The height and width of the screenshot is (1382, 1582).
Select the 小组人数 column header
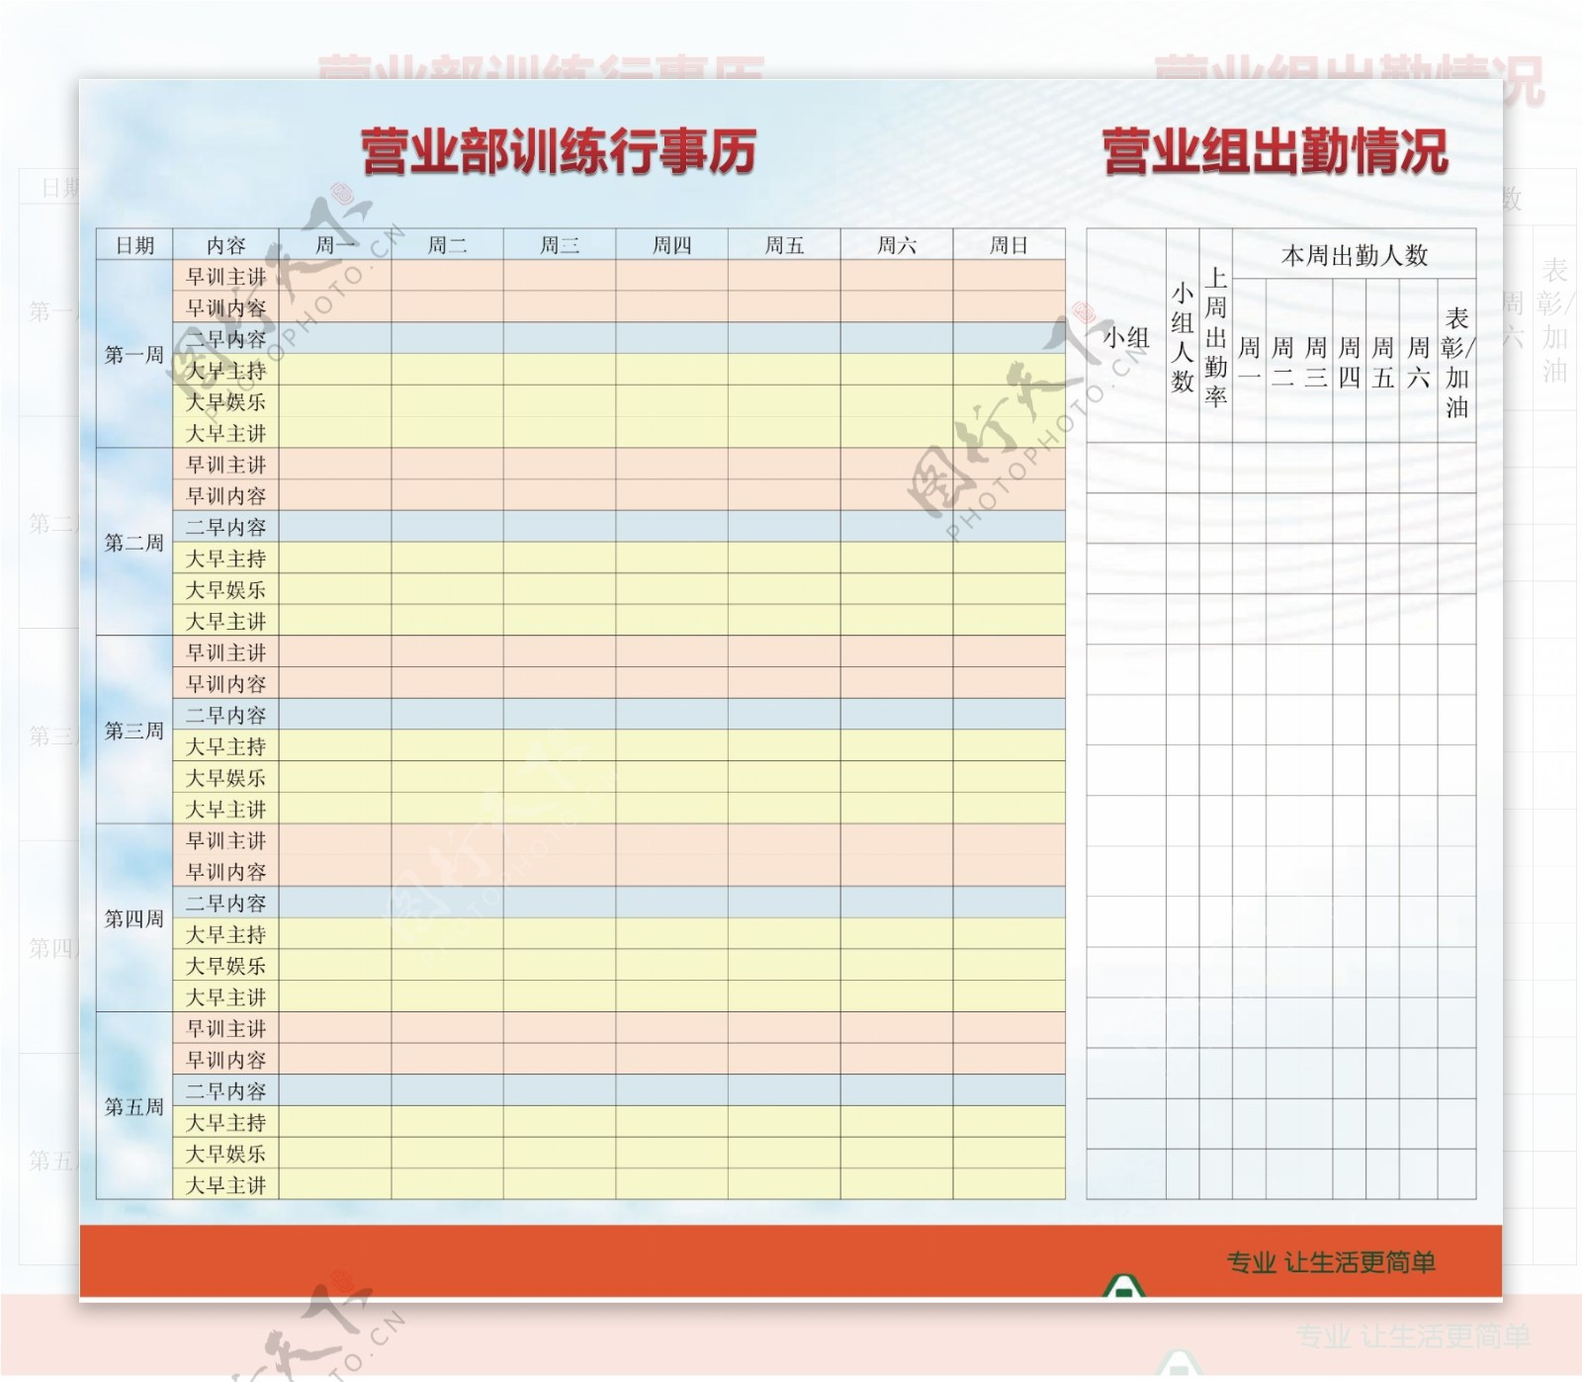tap(1183, 336)
